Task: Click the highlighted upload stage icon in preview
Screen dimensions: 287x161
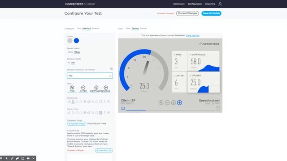Action: (x=179, y=102)
